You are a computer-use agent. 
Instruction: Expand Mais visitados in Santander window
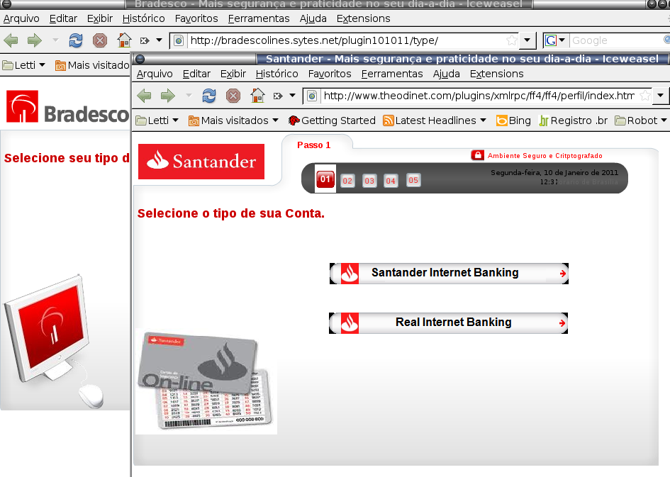233,120
